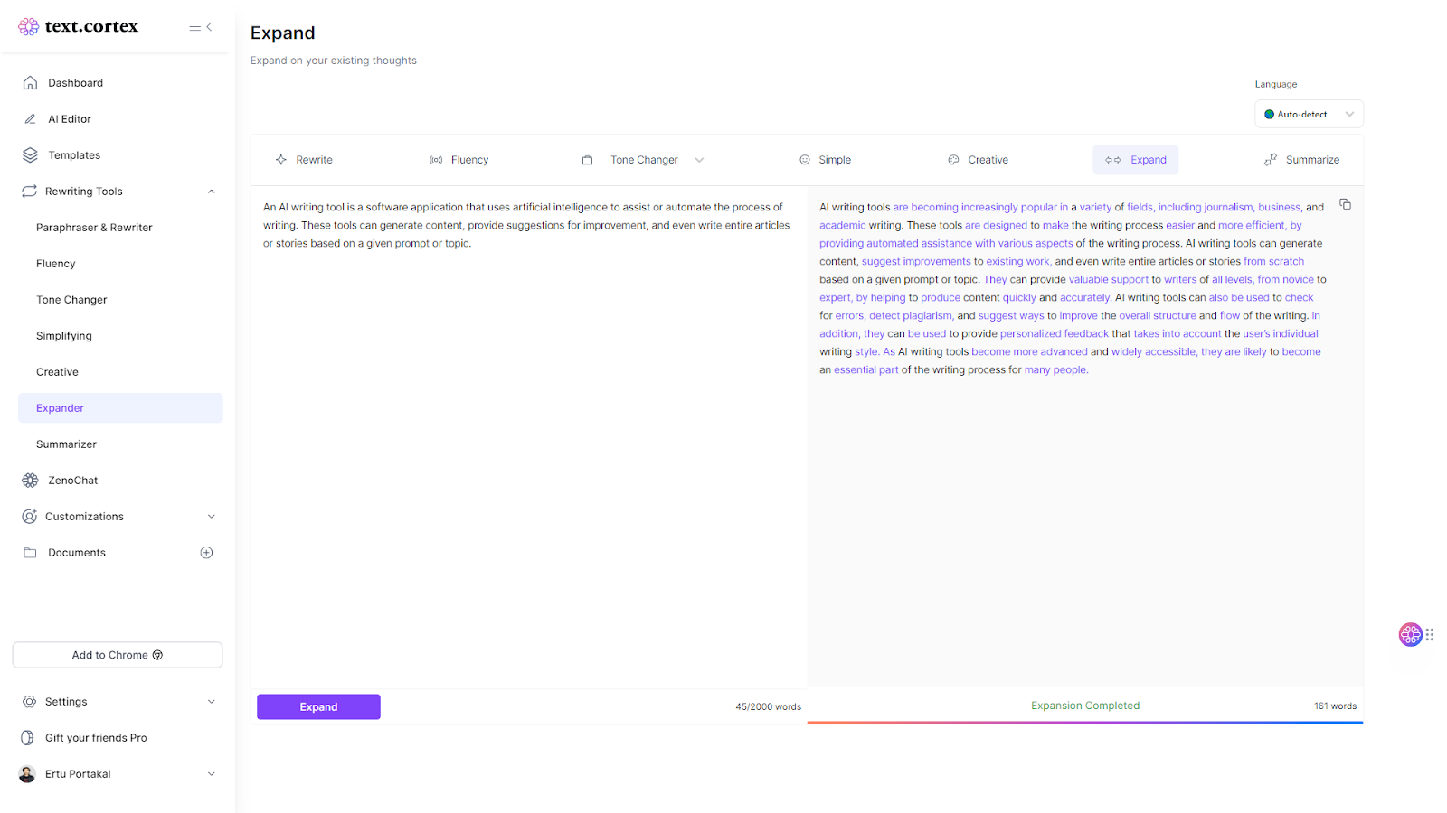The width and height of the screenshot is (1447, 813).
Task: Select the Creative mode tab
Action: (979, 160)
